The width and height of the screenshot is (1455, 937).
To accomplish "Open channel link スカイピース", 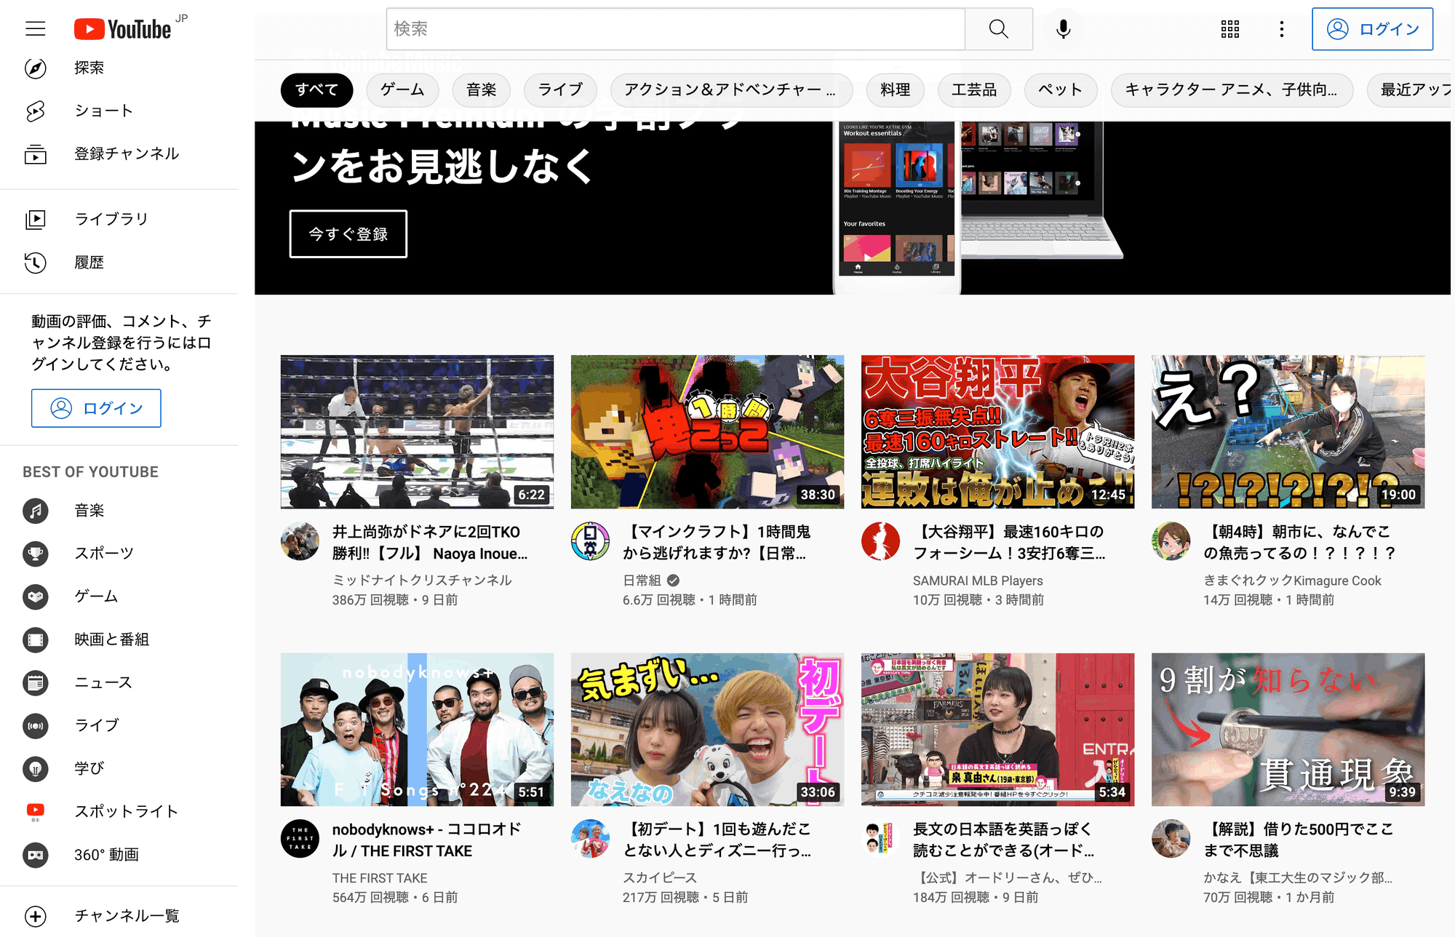I will [x=659, y=878].
